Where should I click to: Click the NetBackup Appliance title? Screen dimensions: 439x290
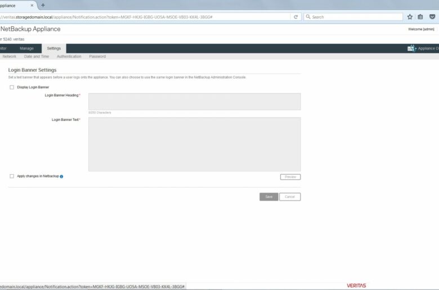coord(30,29)
